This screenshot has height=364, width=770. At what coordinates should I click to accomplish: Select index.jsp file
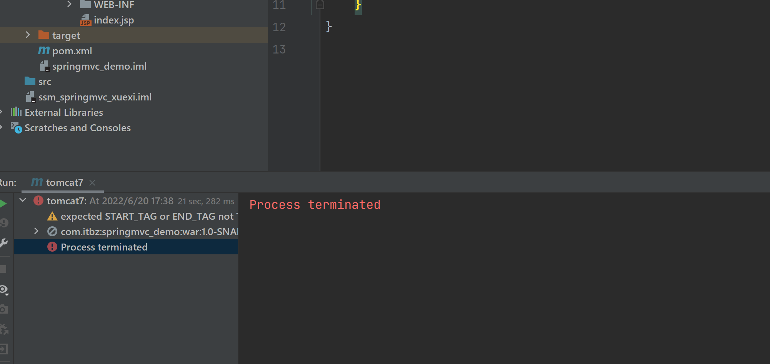click(x=114, y=20)
